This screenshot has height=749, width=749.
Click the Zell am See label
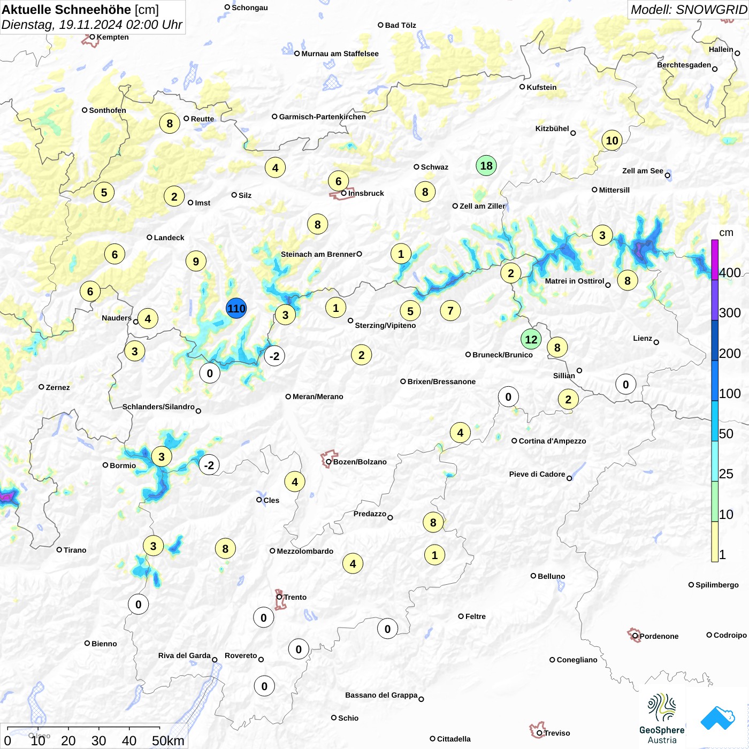tap(643, 171)
